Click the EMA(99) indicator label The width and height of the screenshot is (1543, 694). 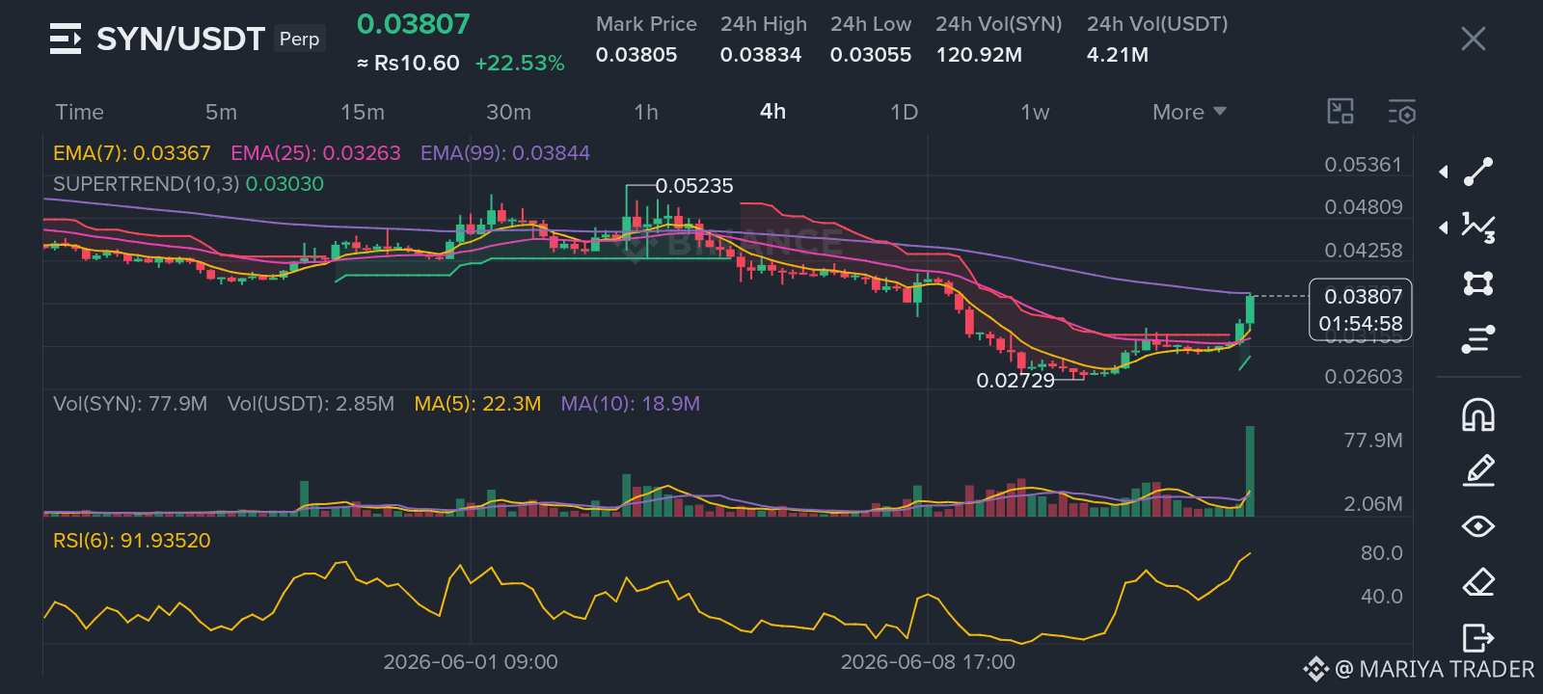505,153
